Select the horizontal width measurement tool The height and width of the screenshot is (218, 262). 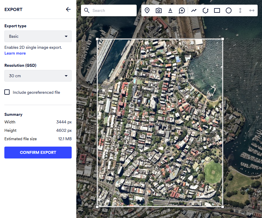252,10
